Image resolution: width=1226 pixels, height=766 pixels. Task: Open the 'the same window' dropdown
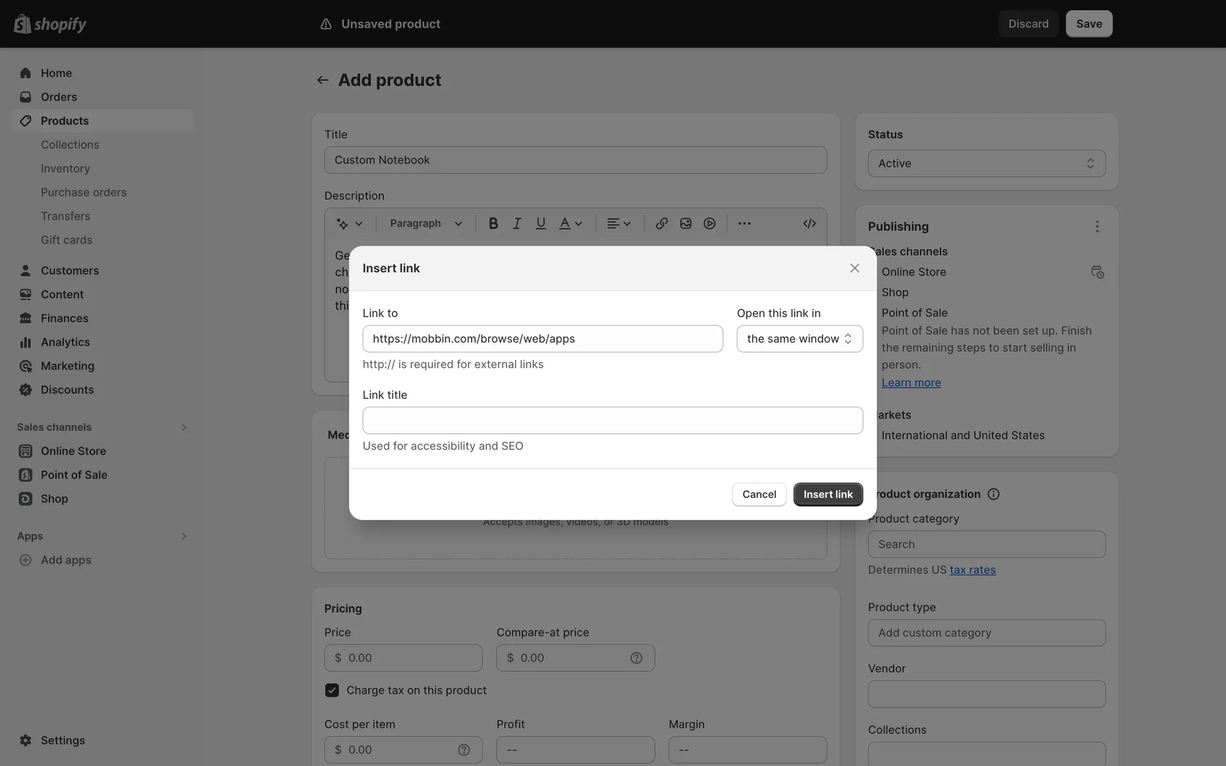(799, 339)
